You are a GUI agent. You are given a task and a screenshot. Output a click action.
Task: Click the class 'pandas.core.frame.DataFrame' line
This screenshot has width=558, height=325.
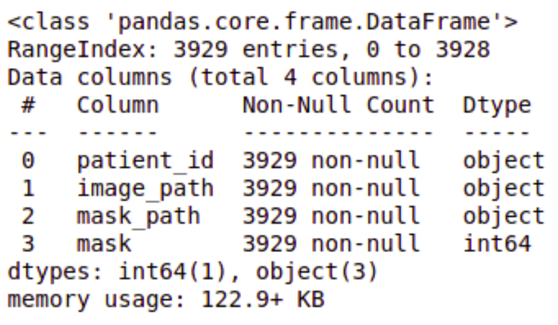tap(263, 23)
